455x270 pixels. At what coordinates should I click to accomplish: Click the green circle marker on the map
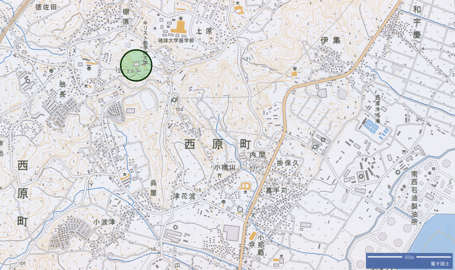click(137, 65)
